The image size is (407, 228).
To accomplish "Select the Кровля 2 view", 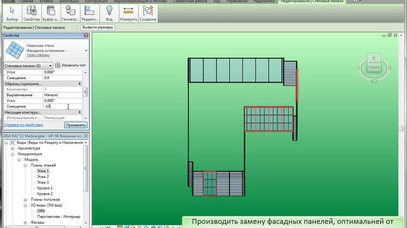I will [x=45, y=194].
